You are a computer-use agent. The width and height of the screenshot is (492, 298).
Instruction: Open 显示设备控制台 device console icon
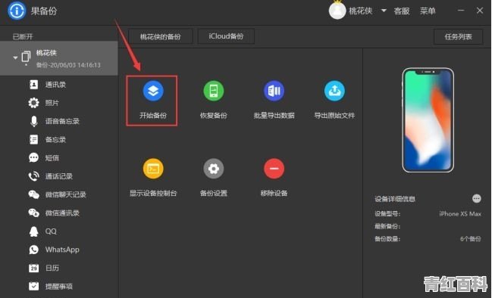click(x=153, y=169)
